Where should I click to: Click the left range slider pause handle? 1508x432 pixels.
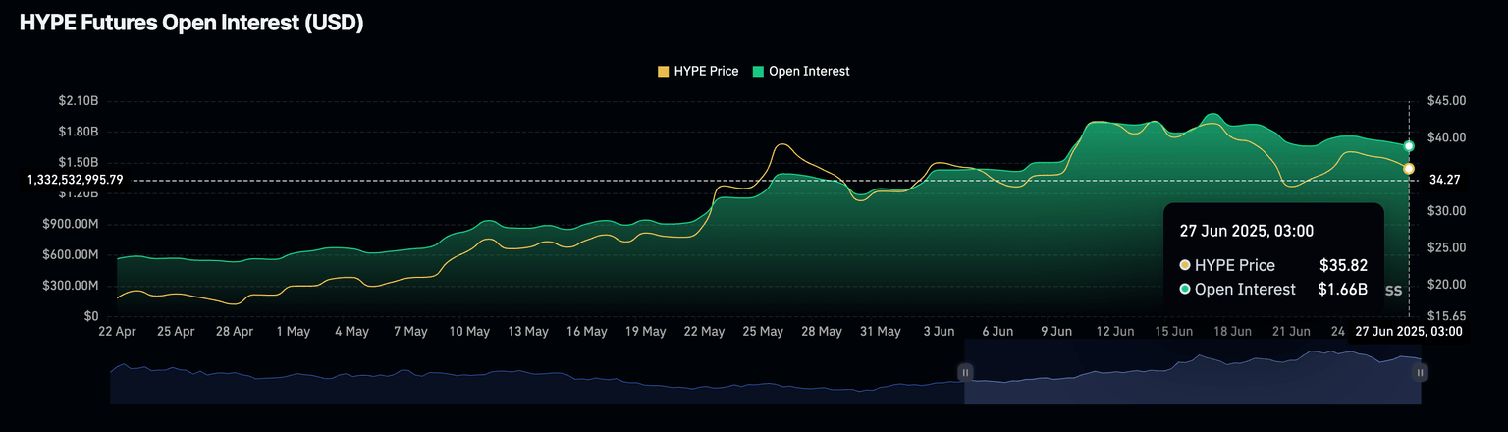pos(965,372)
